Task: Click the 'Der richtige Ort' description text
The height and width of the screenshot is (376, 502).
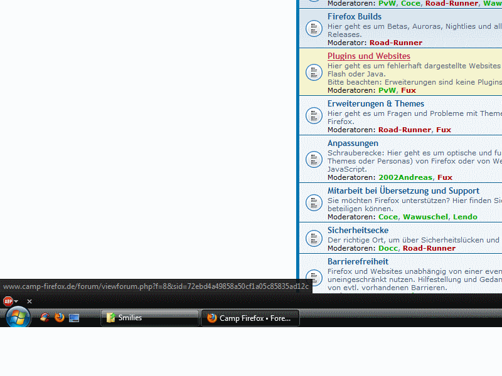Action: click(x=414, y=240)
